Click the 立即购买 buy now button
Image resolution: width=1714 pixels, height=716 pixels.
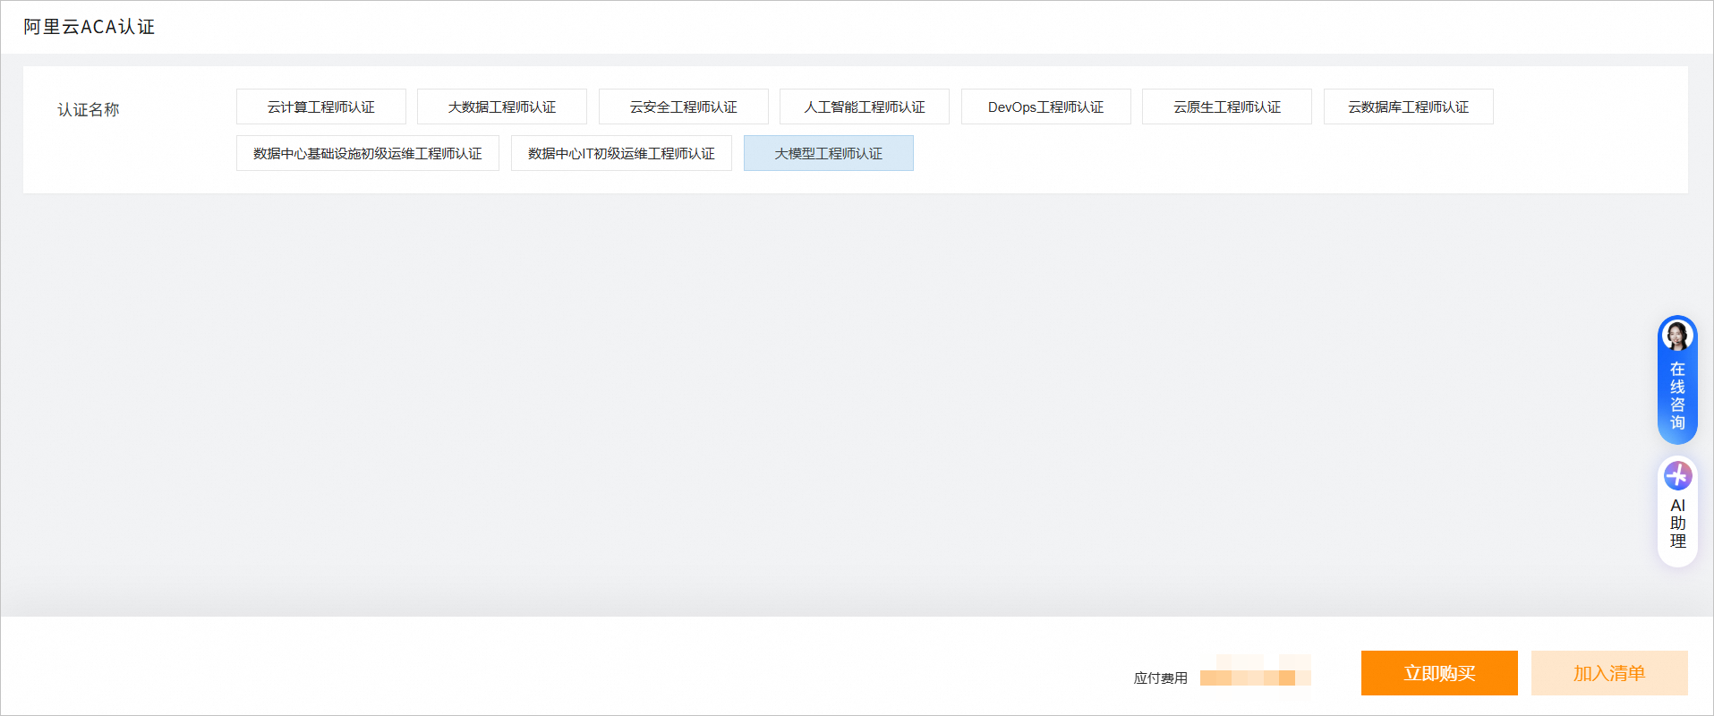[x=1439, y=673]
